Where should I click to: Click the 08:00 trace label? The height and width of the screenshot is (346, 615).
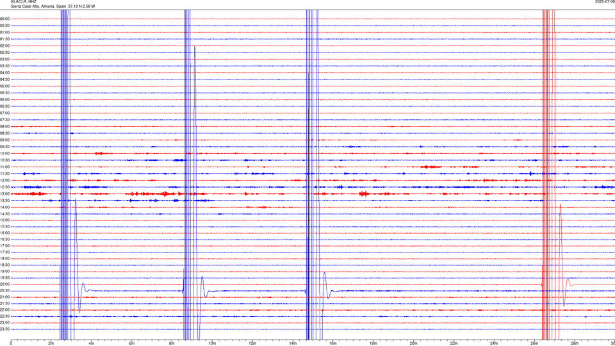(x=4, y=127)
